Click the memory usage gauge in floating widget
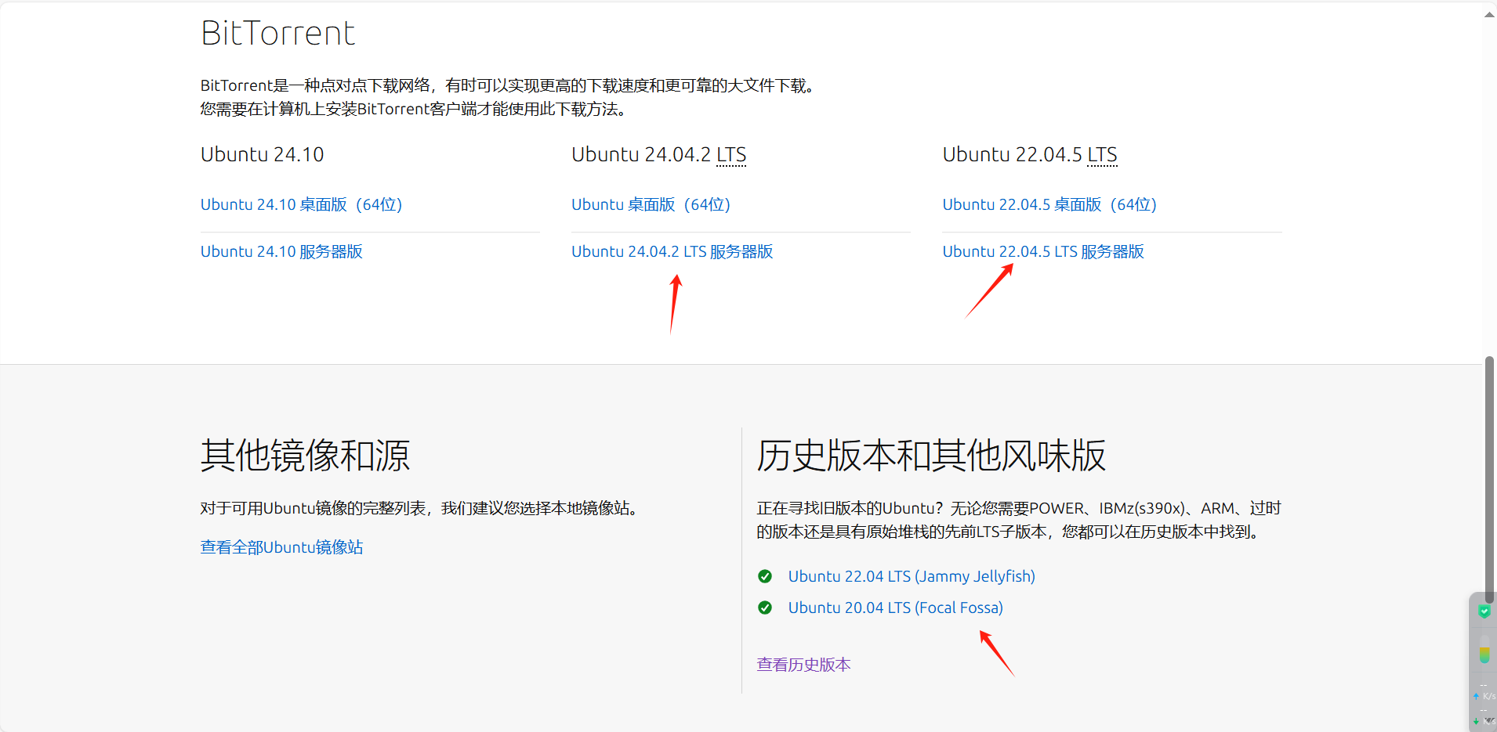The width and height of the screenshot is (1497, 732). pos(1484,649)
